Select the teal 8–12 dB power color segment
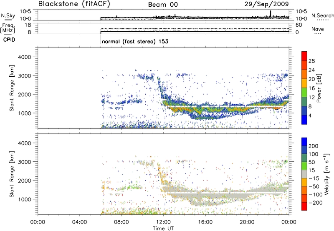The height and width of the screenshot is (231, 334). pyautogui.click(x=304, y=102)
